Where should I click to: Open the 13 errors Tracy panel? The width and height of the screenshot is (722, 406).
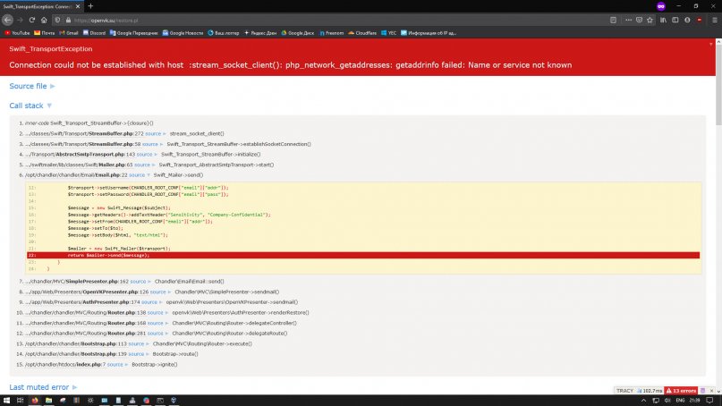pos(681,390)
